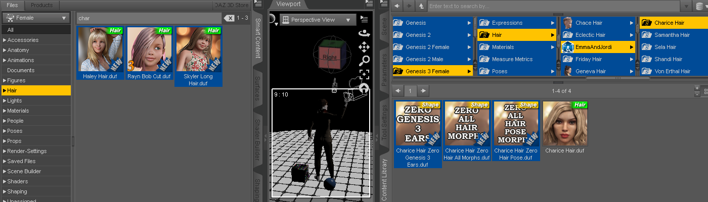Select the zoom magnifier viewport icon
708x202 pixels.
(x=364, y=61)
